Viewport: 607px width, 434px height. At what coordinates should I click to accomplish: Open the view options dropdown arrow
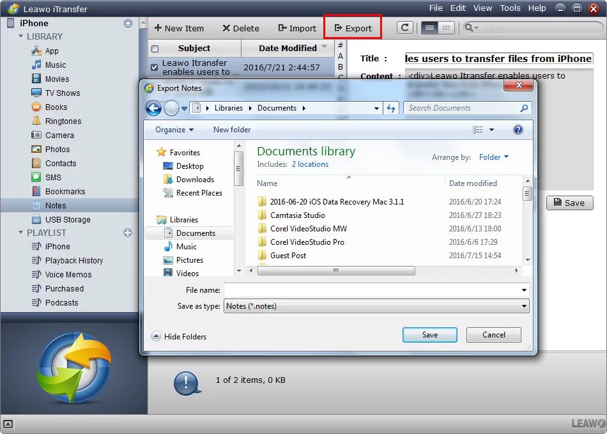point(491,130)
